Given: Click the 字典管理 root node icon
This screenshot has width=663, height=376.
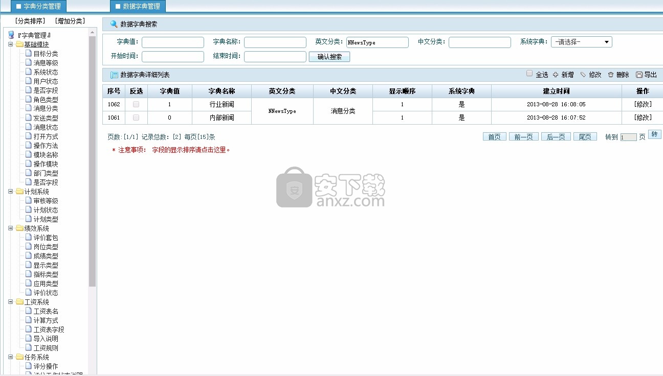Looking at the screenshot, I should (x=11, y=35).
